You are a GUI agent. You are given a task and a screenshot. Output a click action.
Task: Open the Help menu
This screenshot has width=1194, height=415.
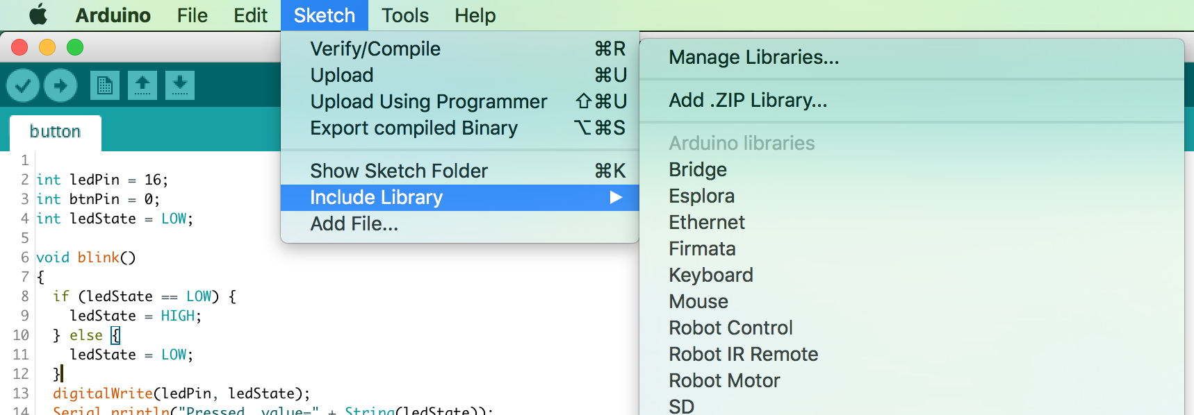[x=475, y=15]
